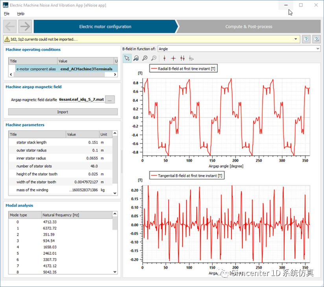The height and width of the screenshot is (287, 324).
Task: Click the greyed-out zoom back magnifier icon
Action: click(x=154, y=58)
